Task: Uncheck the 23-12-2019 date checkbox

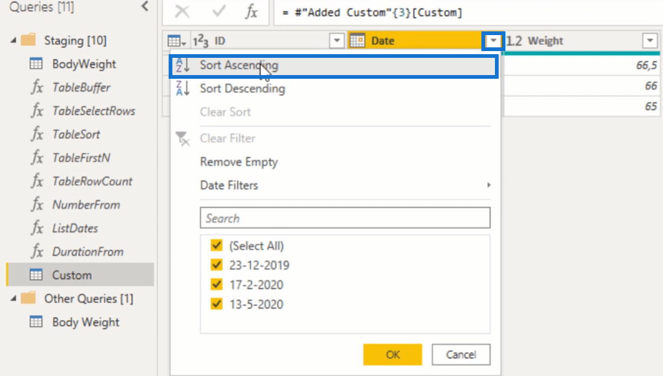Action: [x=217, y=265]
